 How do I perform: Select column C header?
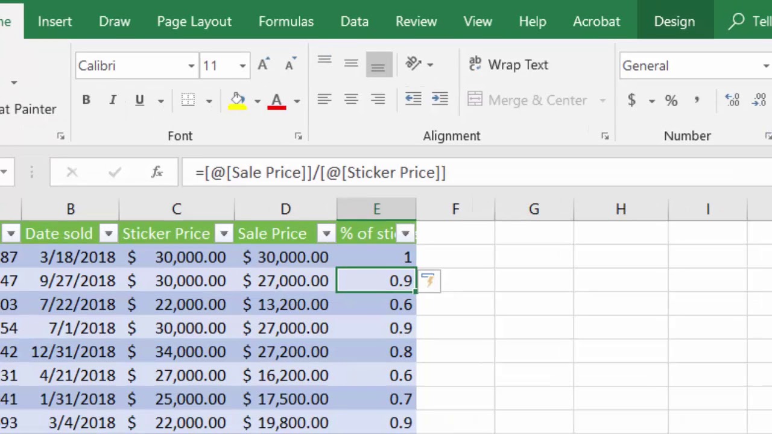point(176,209)
